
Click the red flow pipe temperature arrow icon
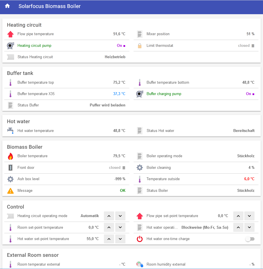(10, 34)
